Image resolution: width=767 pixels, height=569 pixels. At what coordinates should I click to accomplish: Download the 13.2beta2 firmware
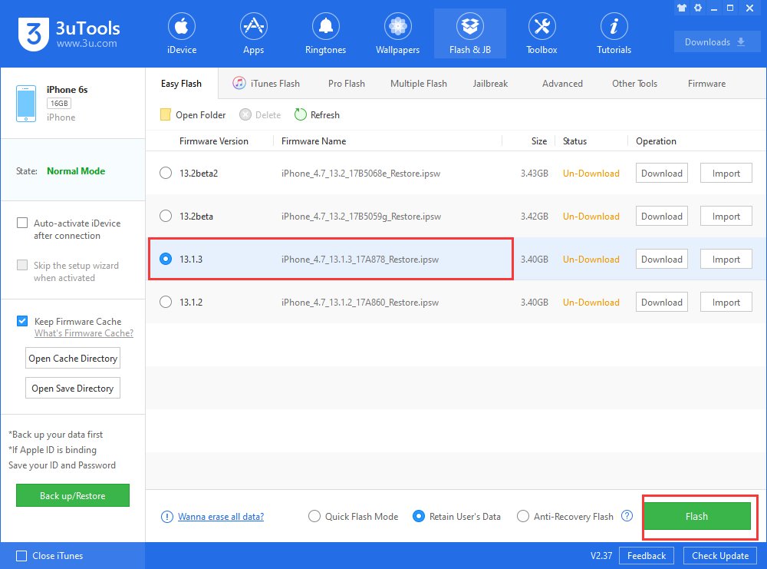(x=662, y=173)
